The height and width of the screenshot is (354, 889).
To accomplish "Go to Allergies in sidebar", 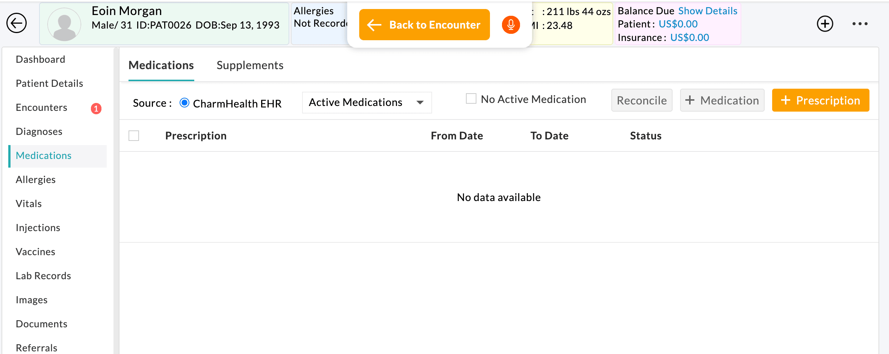I will [36, 180].
